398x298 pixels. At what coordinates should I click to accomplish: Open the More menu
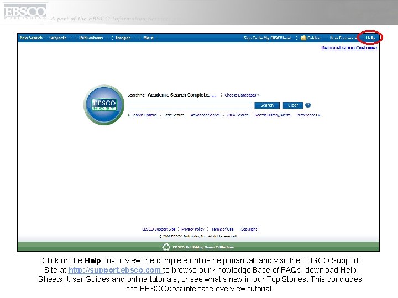(x=148, y=38)
